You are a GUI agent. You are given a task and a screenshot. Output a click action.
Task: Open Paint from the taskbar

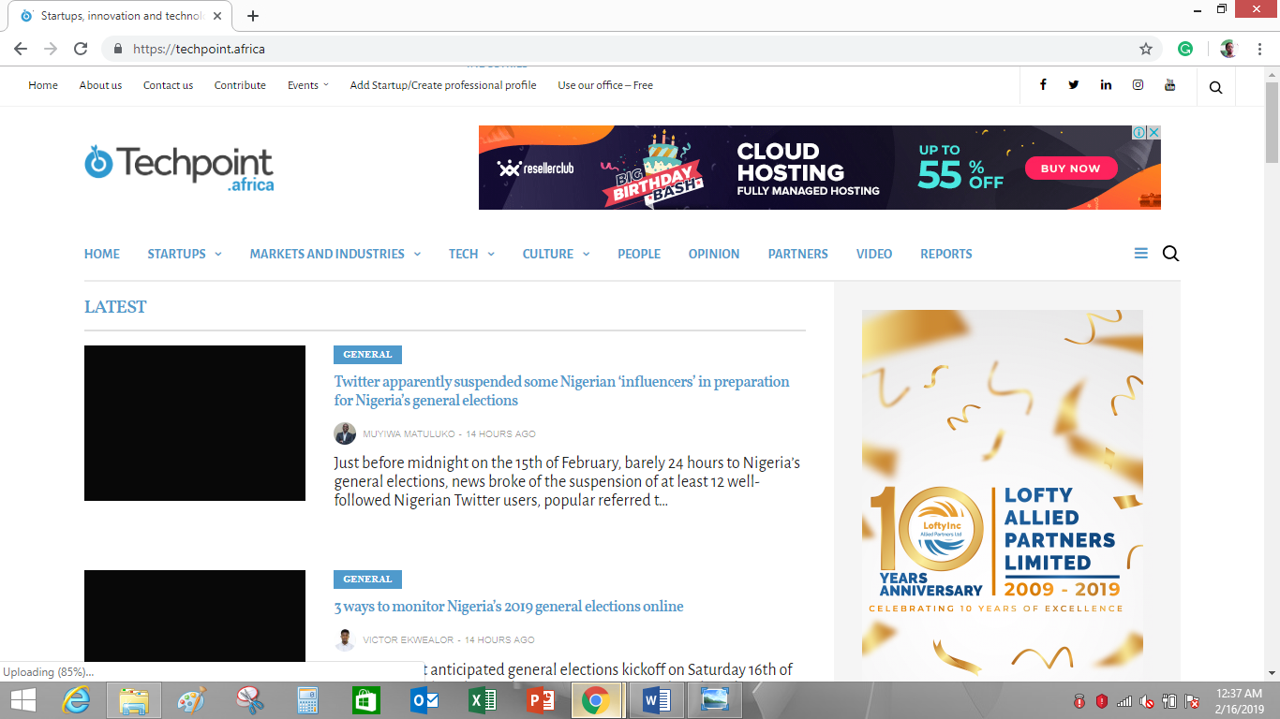(x=192, y=700)
